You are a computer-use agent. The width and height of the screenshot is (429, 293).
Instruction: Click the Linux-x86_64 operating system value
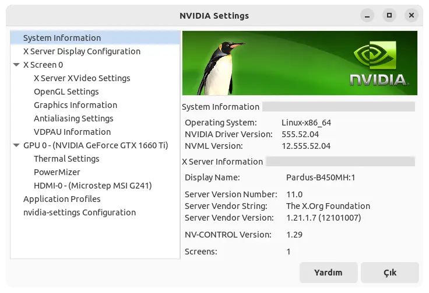pos(306,123)
